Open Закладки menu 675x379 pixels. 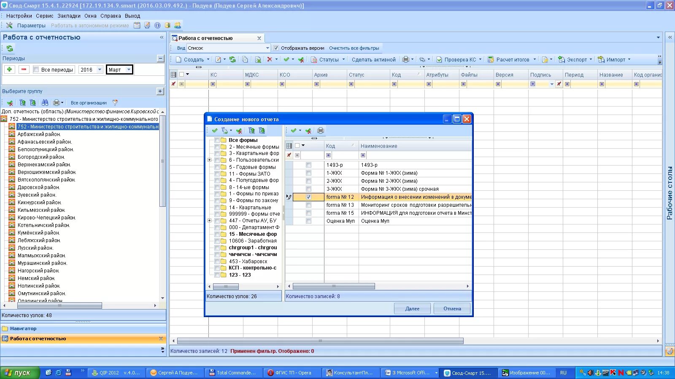click(69, 16)
